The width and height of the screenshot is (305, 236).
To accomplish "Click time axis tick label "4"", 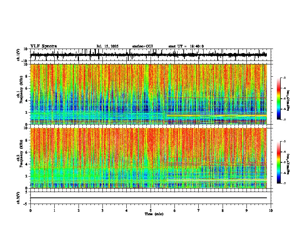I will (127, 211).
